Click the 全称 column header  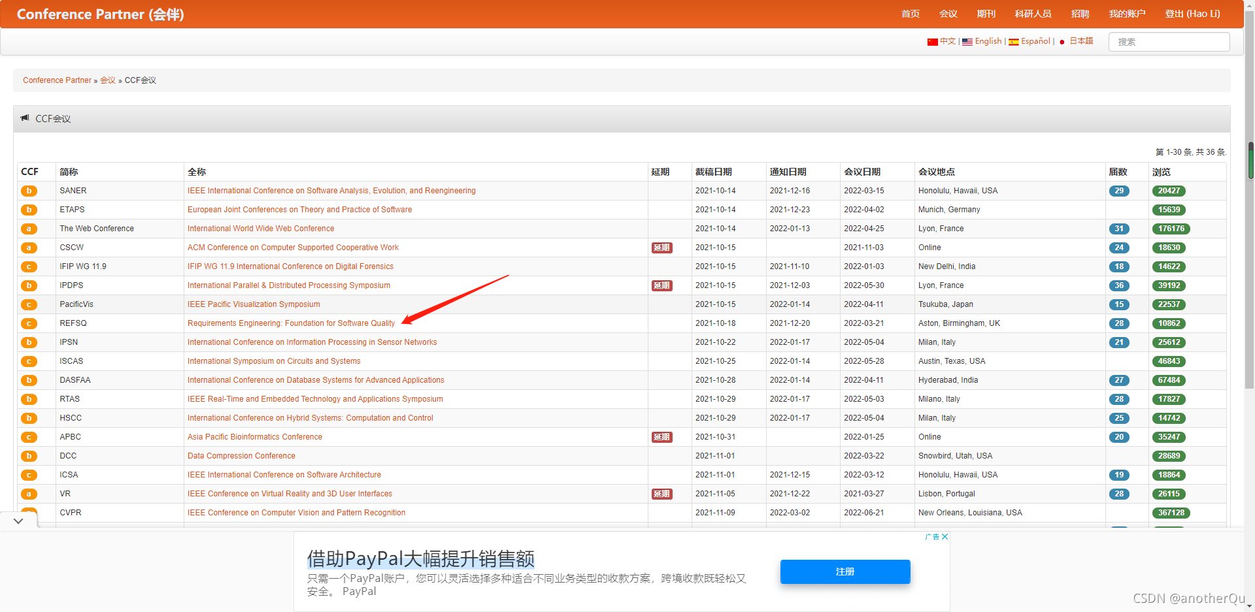pos(197,172)
